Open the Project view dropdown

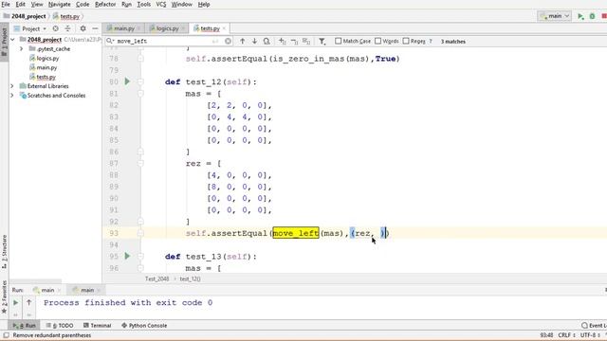tap(30, 28)
